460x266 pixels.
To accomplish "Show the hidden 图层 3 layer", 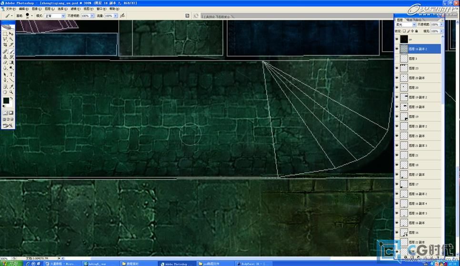I will 397,59.
